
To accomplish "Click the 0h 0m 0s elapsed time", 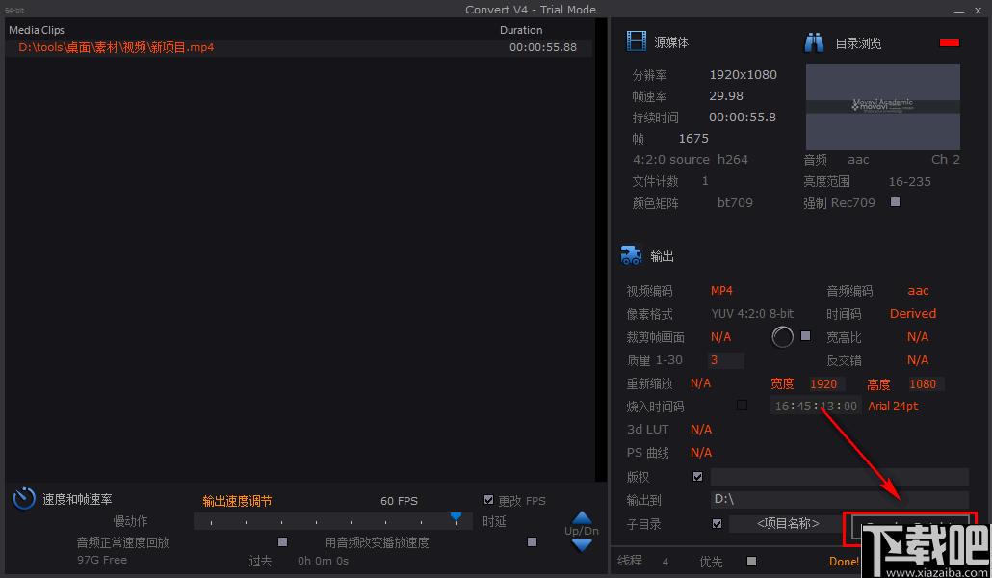I will (x=323, y=561).
